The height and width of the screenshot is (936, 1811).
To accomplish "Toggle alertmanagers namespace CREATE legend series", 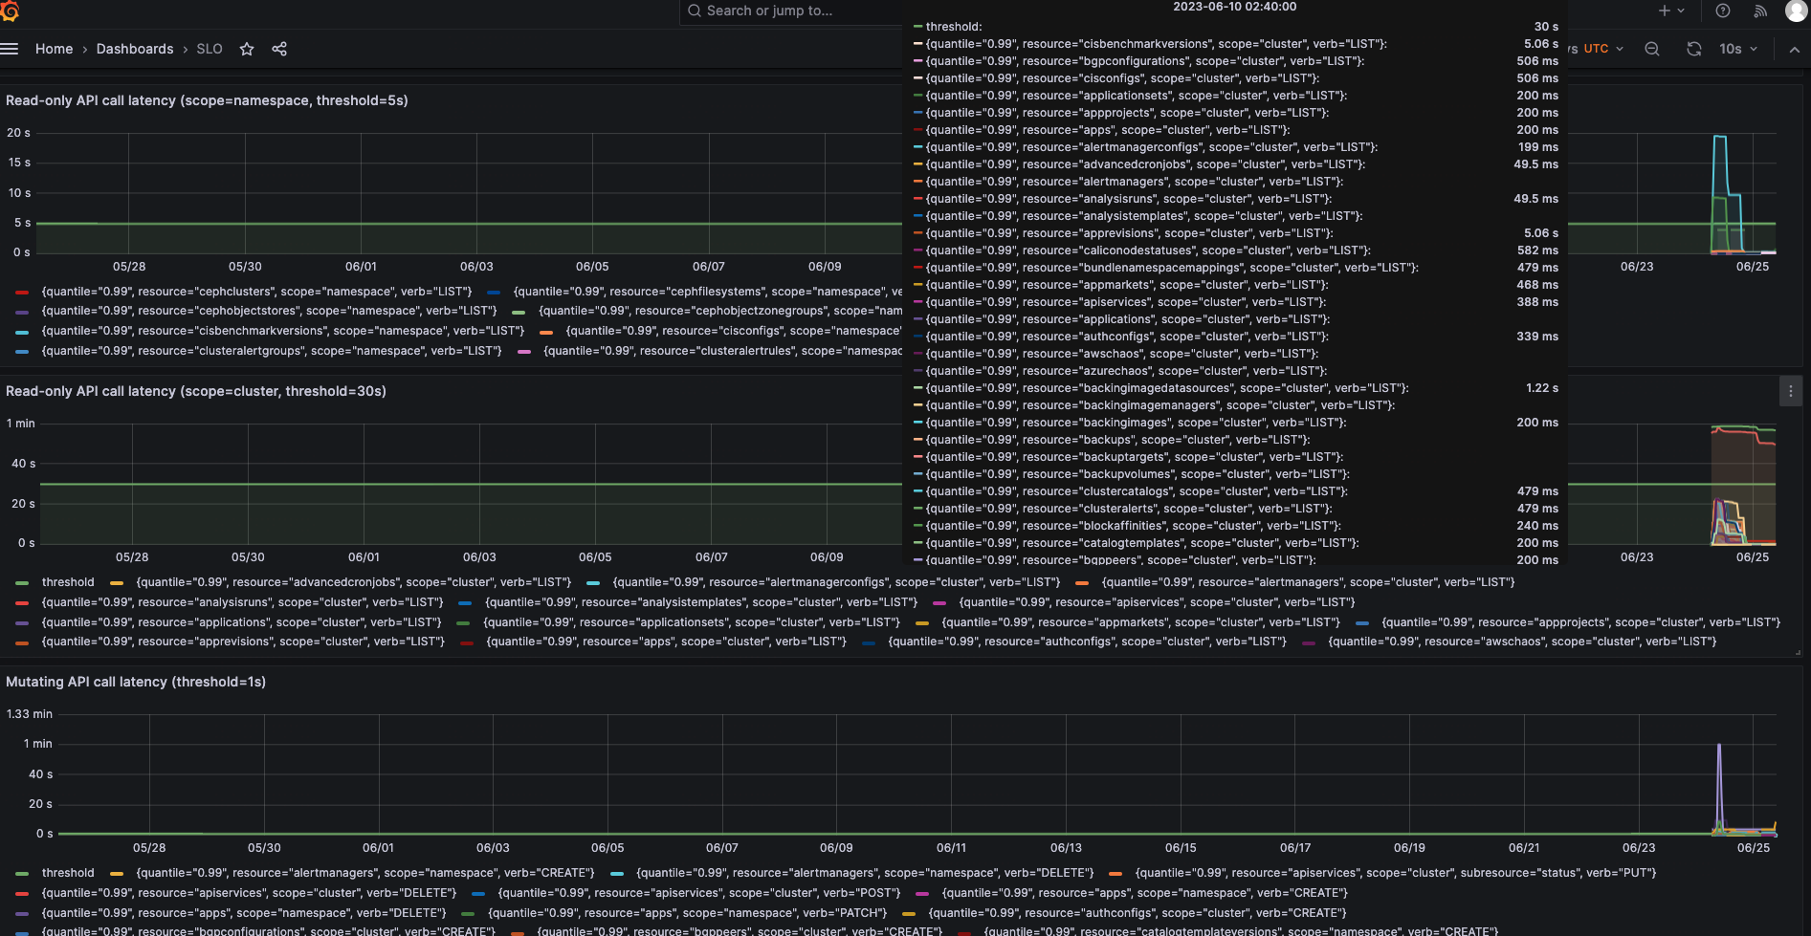I will tap(365, 873).
